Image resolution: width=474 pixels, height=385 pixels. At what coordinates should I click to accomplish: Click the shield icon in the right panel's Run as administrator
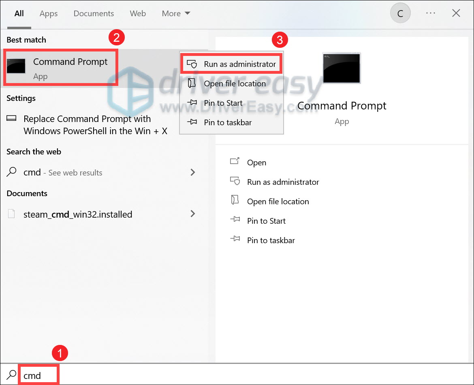click(235, 181)
